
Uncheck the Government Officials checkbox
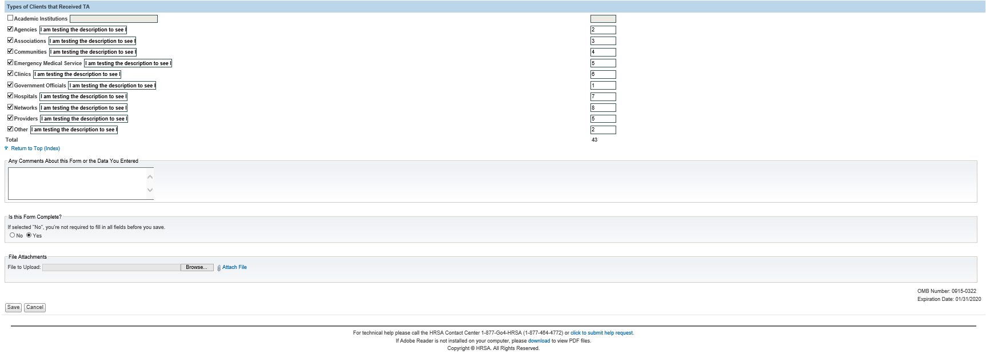[x=10, y=85]
